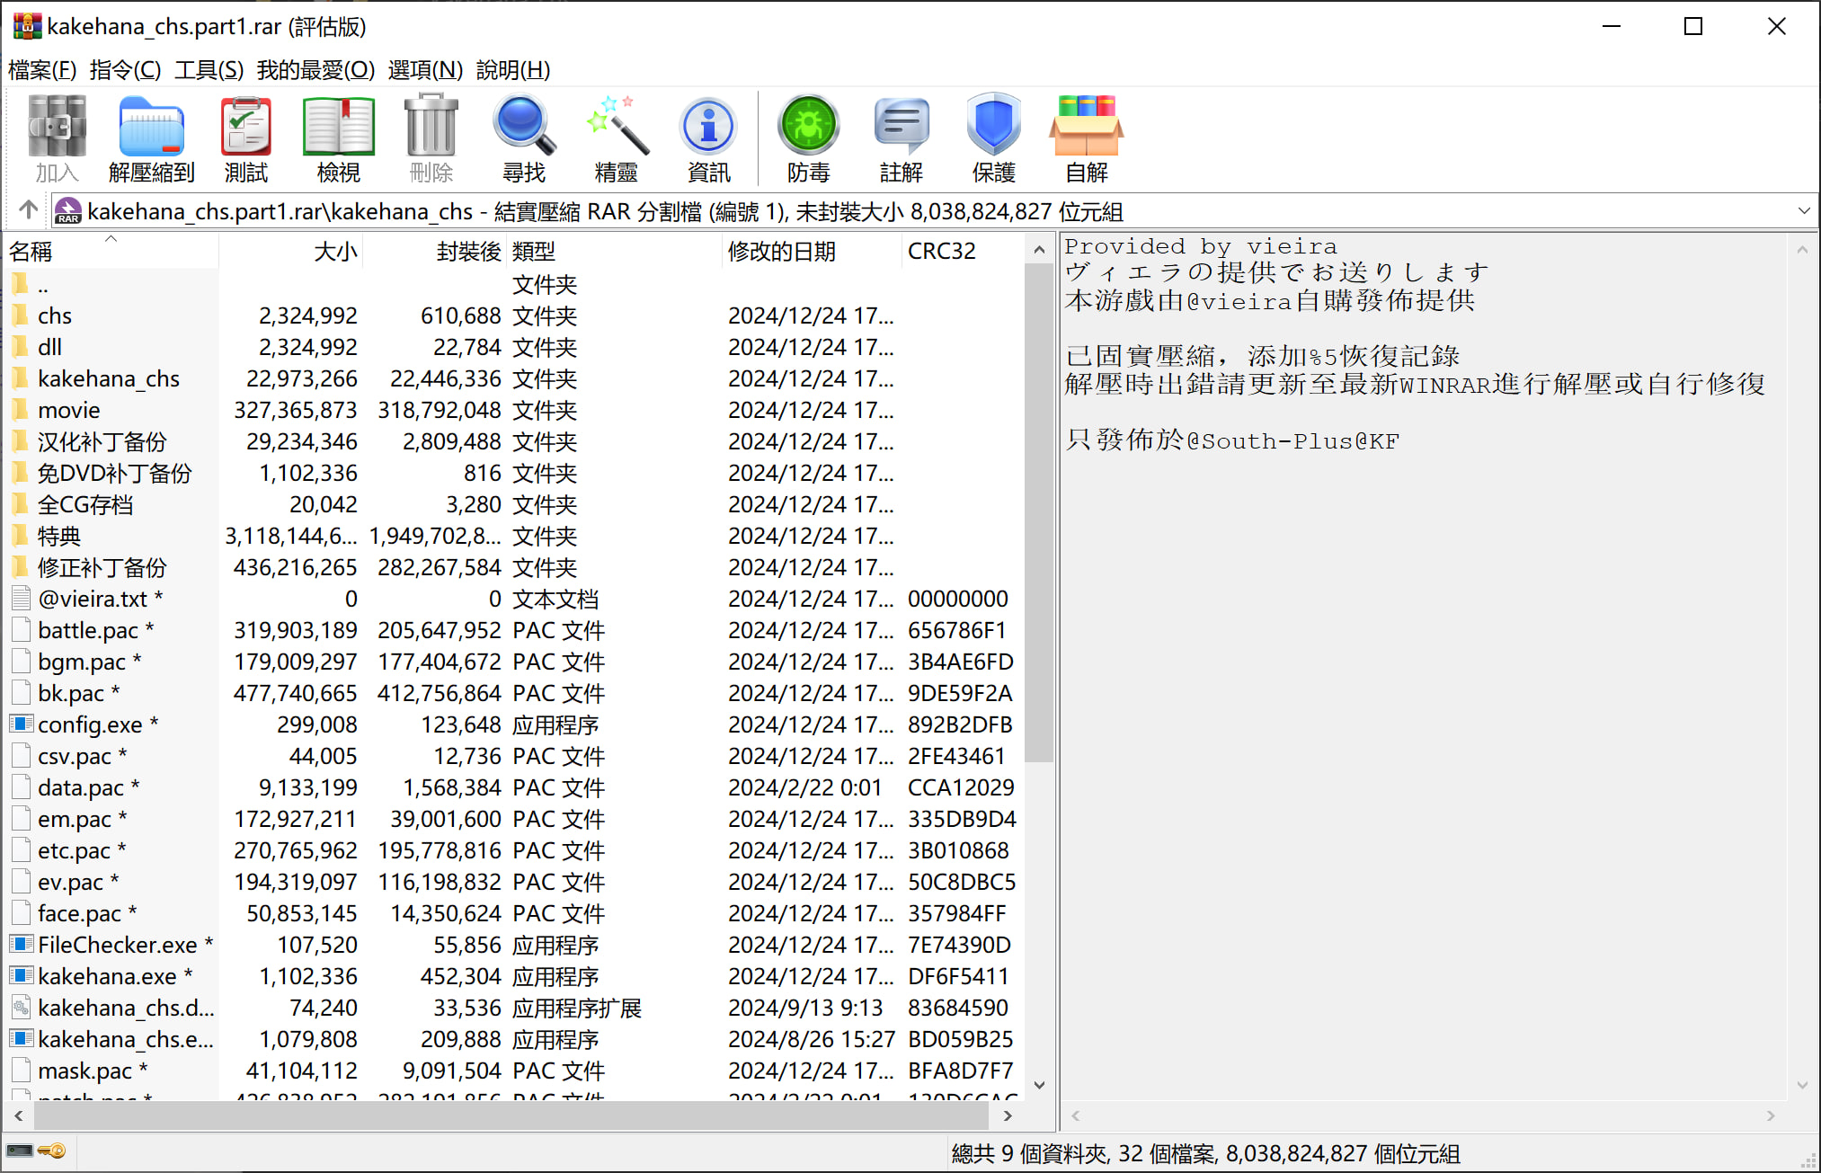Open the Comment toolbar icon
The image size is (1821, 1173).
901,138
